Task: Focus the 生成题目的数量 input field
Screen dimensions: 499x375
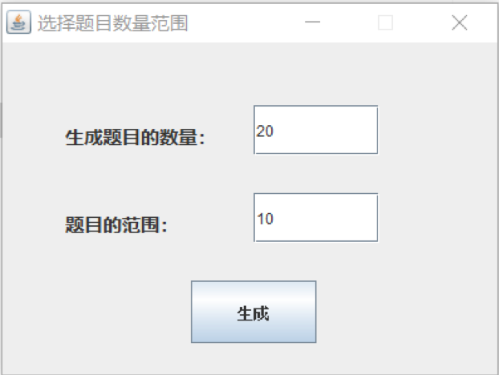Action: tap(315, 130)
